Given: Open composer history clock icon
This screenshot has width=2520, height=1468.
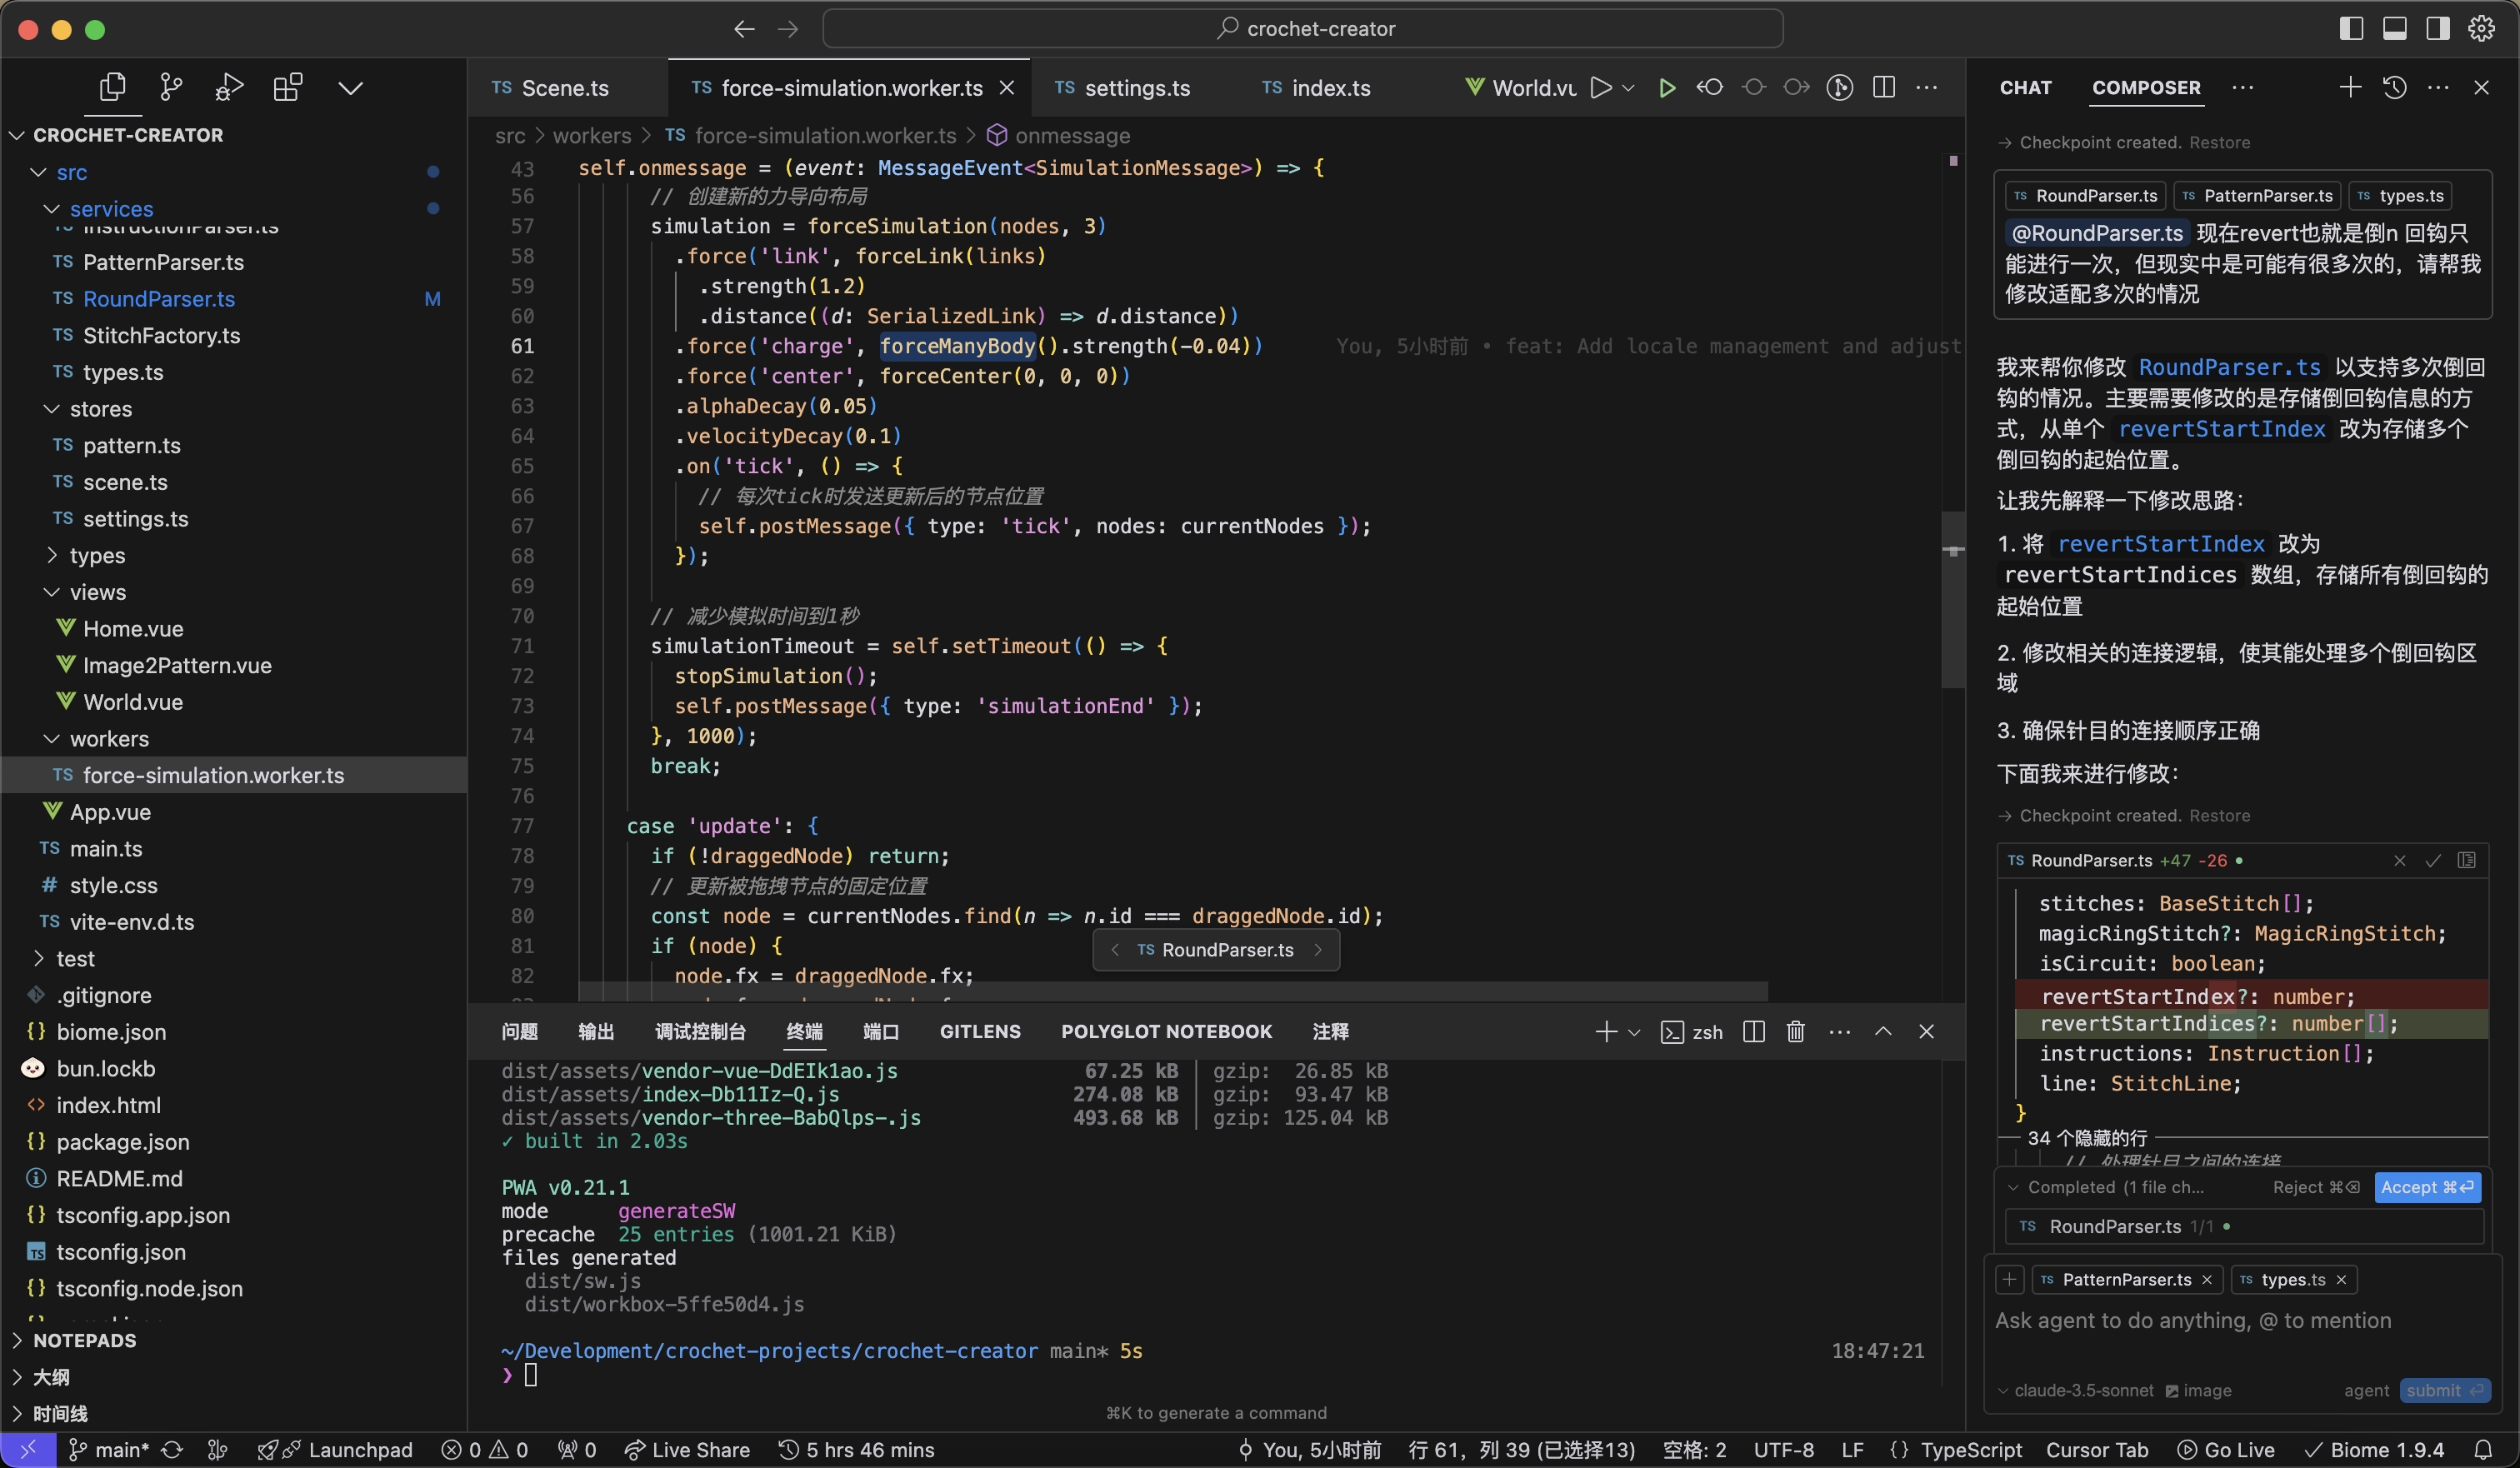Looking at the screenshot, I should point(2394,88).
